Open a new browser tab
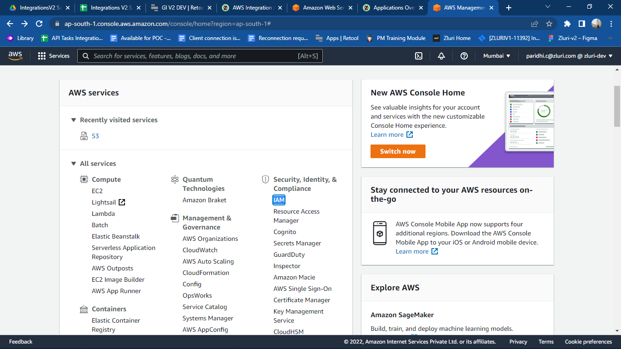Viewport: 621px width, 349px height. point(509,8)
